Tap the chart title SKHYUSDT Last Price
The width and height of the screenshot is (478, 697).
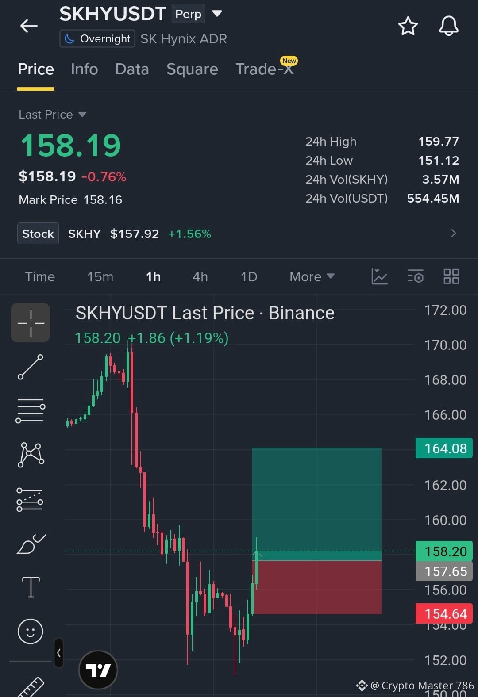coord(205,313)
